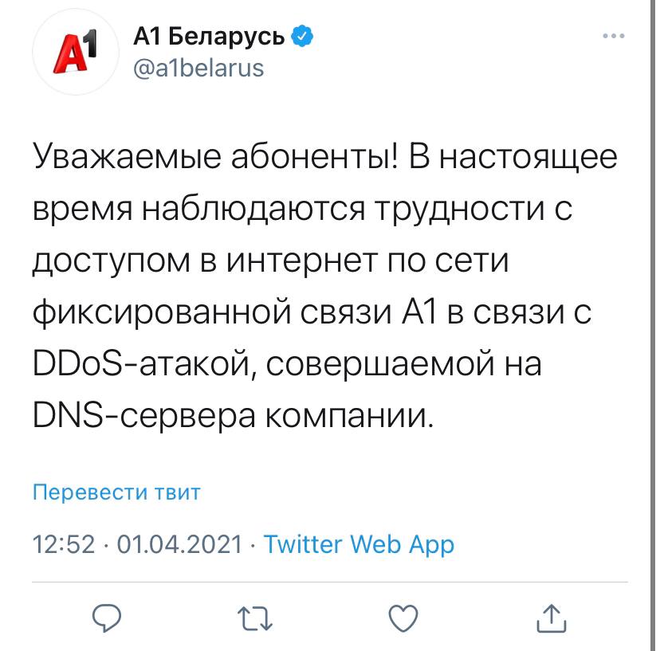Click the @a1belarus handle
Image resolution: width=660 pixels, height=651 pixels.
tap(196, 69)
